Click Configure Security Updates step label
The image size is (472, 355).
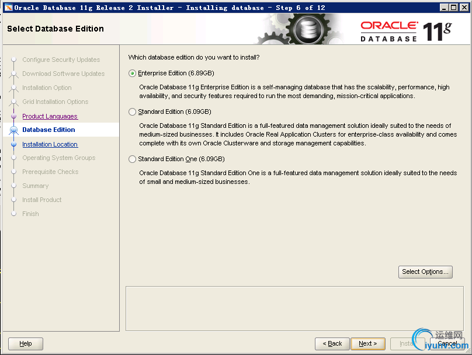61,60
